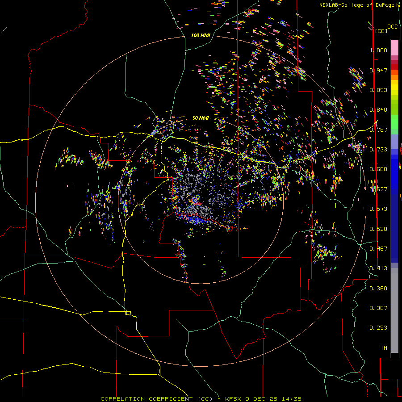Click the gray low-value color bar segment
Viewport: 402px width, 402px height.
(x=394, y=310)
